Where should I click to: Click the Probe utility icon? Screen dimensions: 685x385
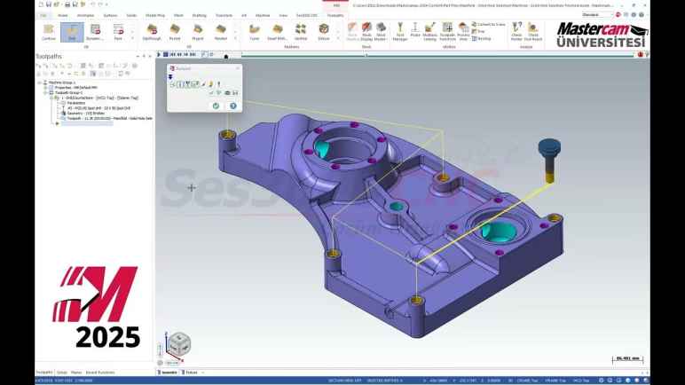click(x=415, y=32)
